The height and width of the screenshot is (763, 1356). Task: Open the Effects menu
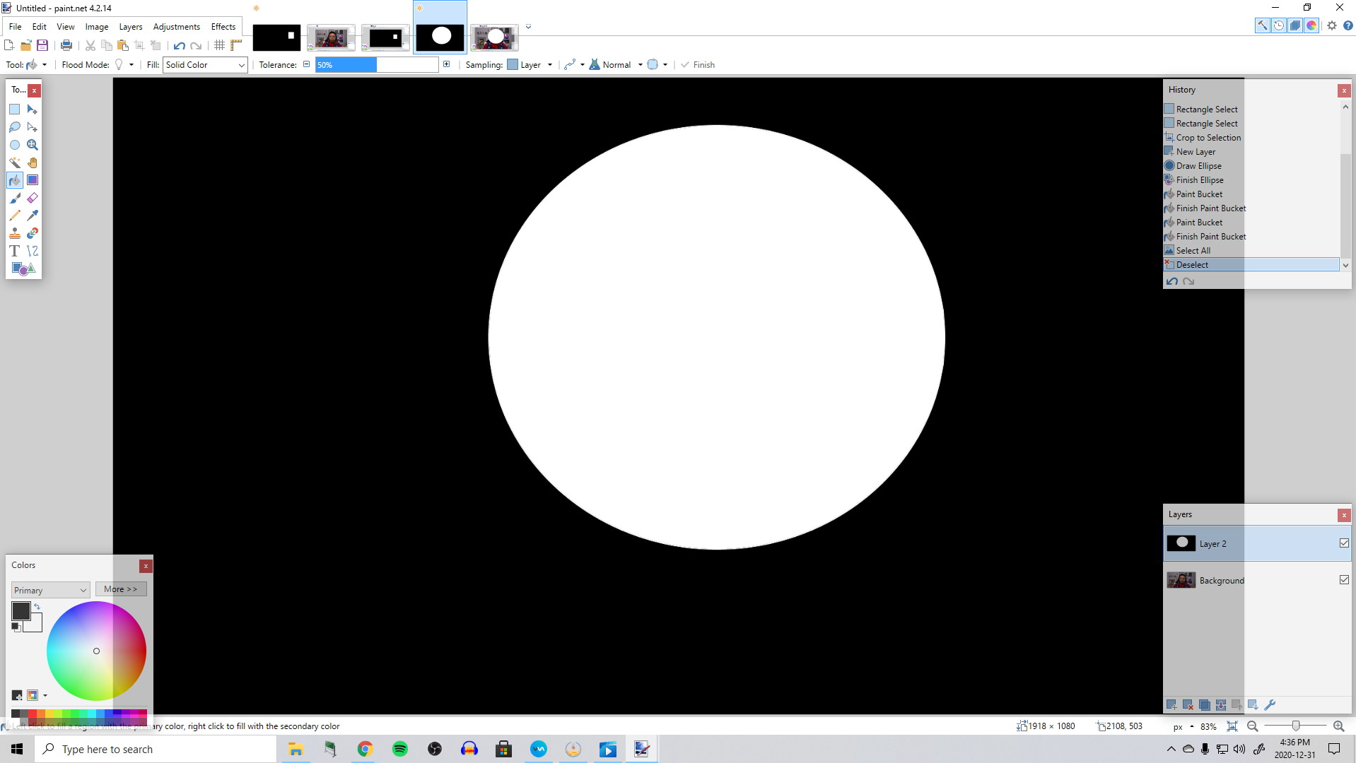[223, 27]
